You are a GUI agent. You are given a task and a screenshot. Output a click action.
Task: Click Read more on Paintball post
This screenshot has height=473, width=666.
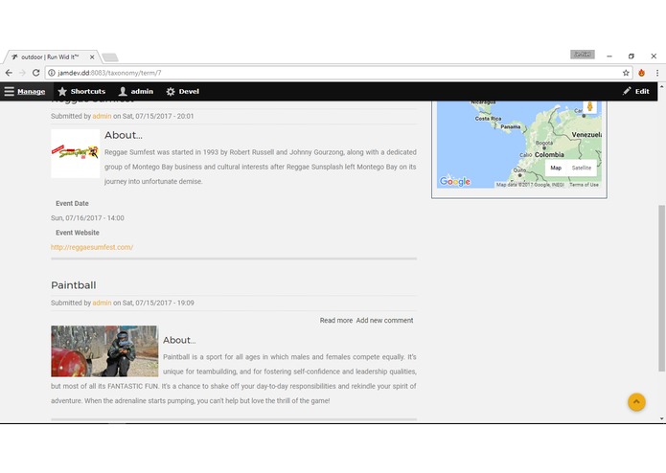coord(336,321)
